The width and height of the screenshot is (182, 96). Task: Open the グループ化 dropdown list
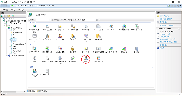point(89,20)
